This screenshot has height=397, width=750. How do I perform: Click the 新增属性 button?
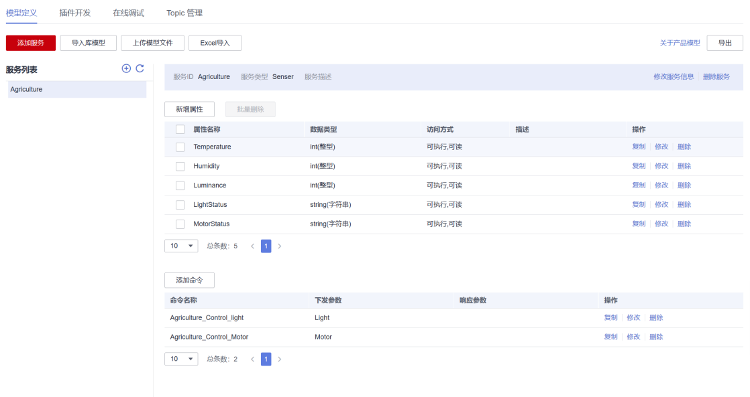pos(189,109)
